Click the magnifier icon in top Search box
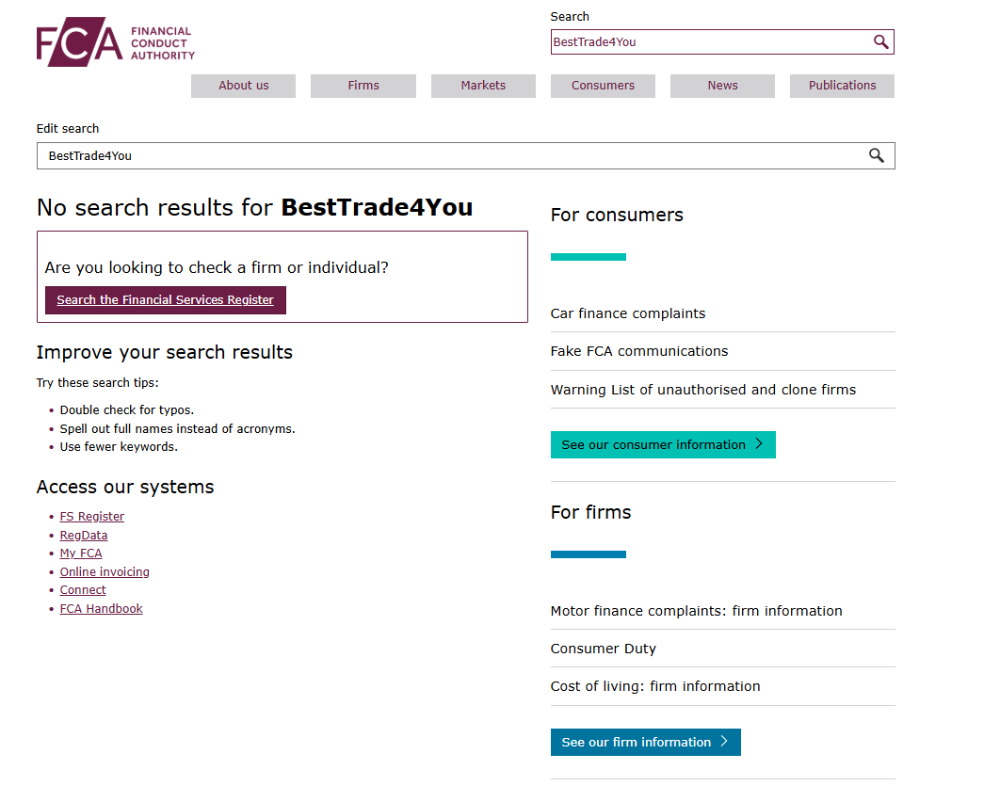1000x786 pixels. tap(880, 42)
